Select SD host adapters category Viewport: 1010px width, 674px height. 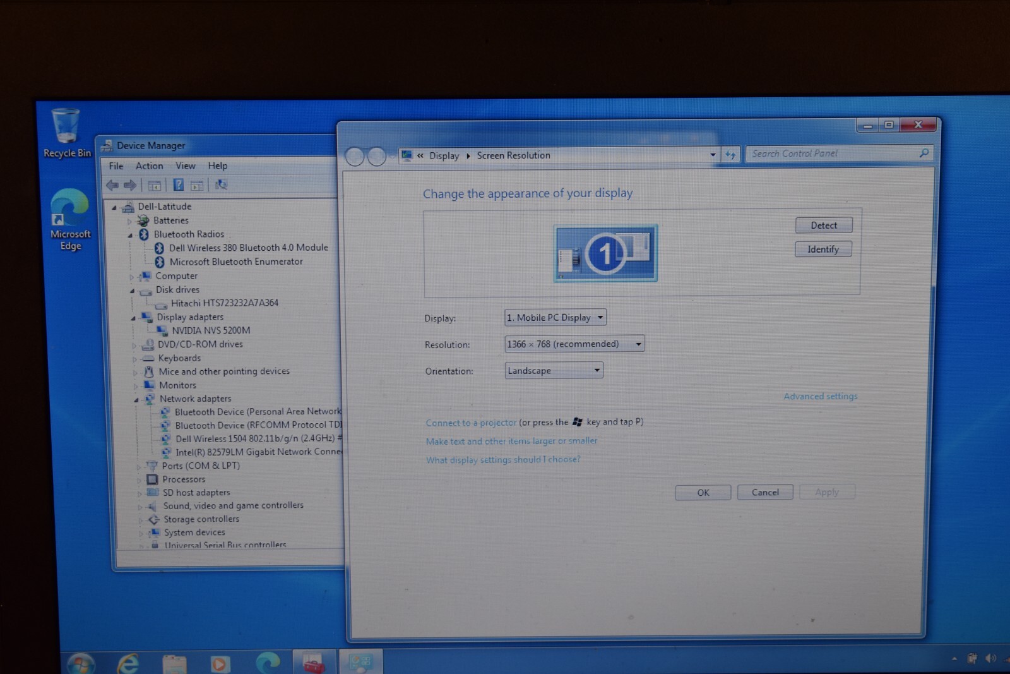(196, 493)
